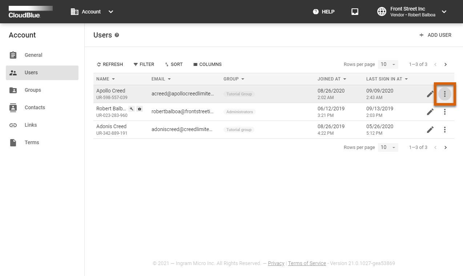Click the Help icon in the top bar
Viewport: 463px width, 276px height.
315,11
